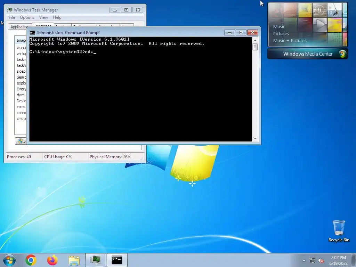Image resolution: width=356 pixels, height=267 pixels.
Task: Launch Google Chrome from the taskbar
Action: click(x=31, y=260)
